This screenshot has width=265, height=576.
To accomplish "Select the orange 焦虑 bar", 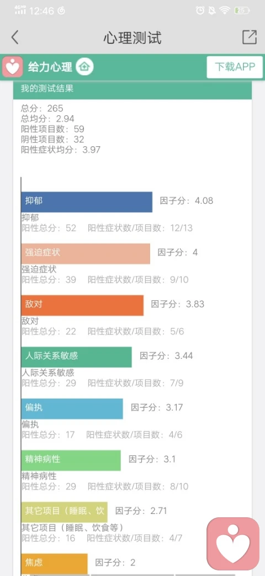I will coord(55,564).
